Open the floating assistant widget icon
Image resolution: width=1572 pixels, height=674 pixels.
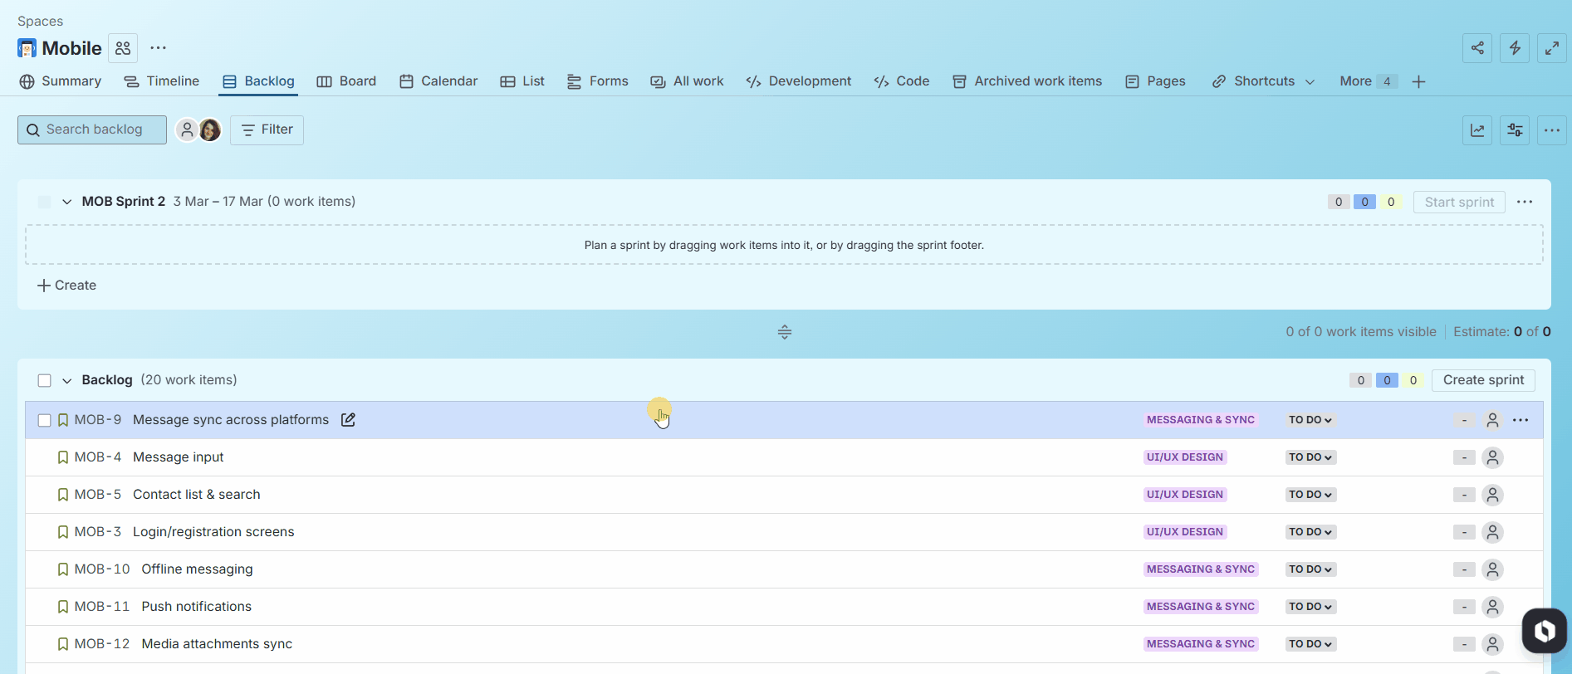[x=1544, y=631]
